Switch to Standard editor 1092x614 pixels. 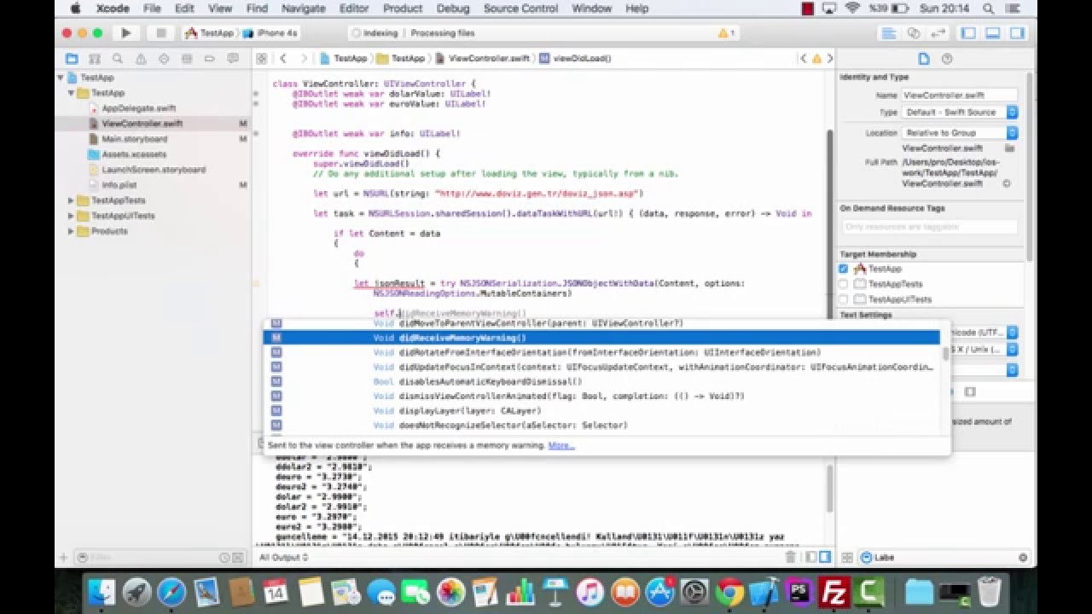tap(889, 33)
